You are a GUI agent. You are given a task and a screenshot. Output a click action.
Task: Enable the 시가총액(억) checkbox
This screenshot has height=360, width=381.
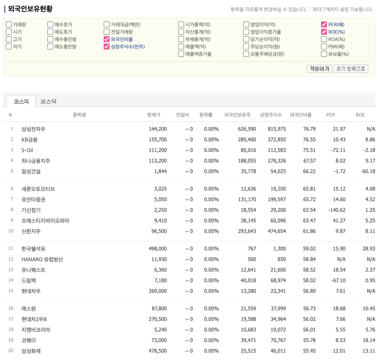(x=181, y=25)
